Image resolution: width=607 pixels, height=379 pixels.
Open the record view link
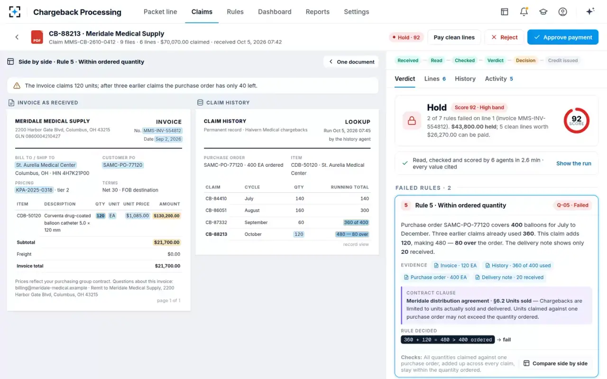(356, 244)
